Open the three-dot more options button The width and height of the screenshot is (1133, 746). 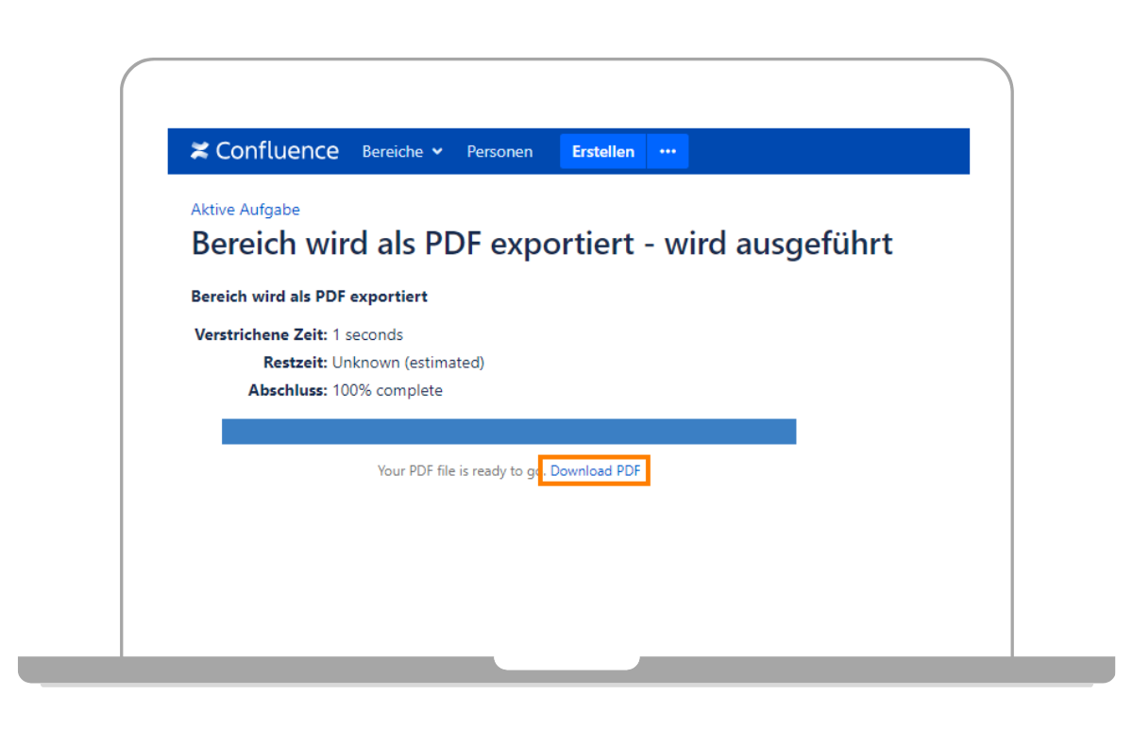(x=668, y=152)
